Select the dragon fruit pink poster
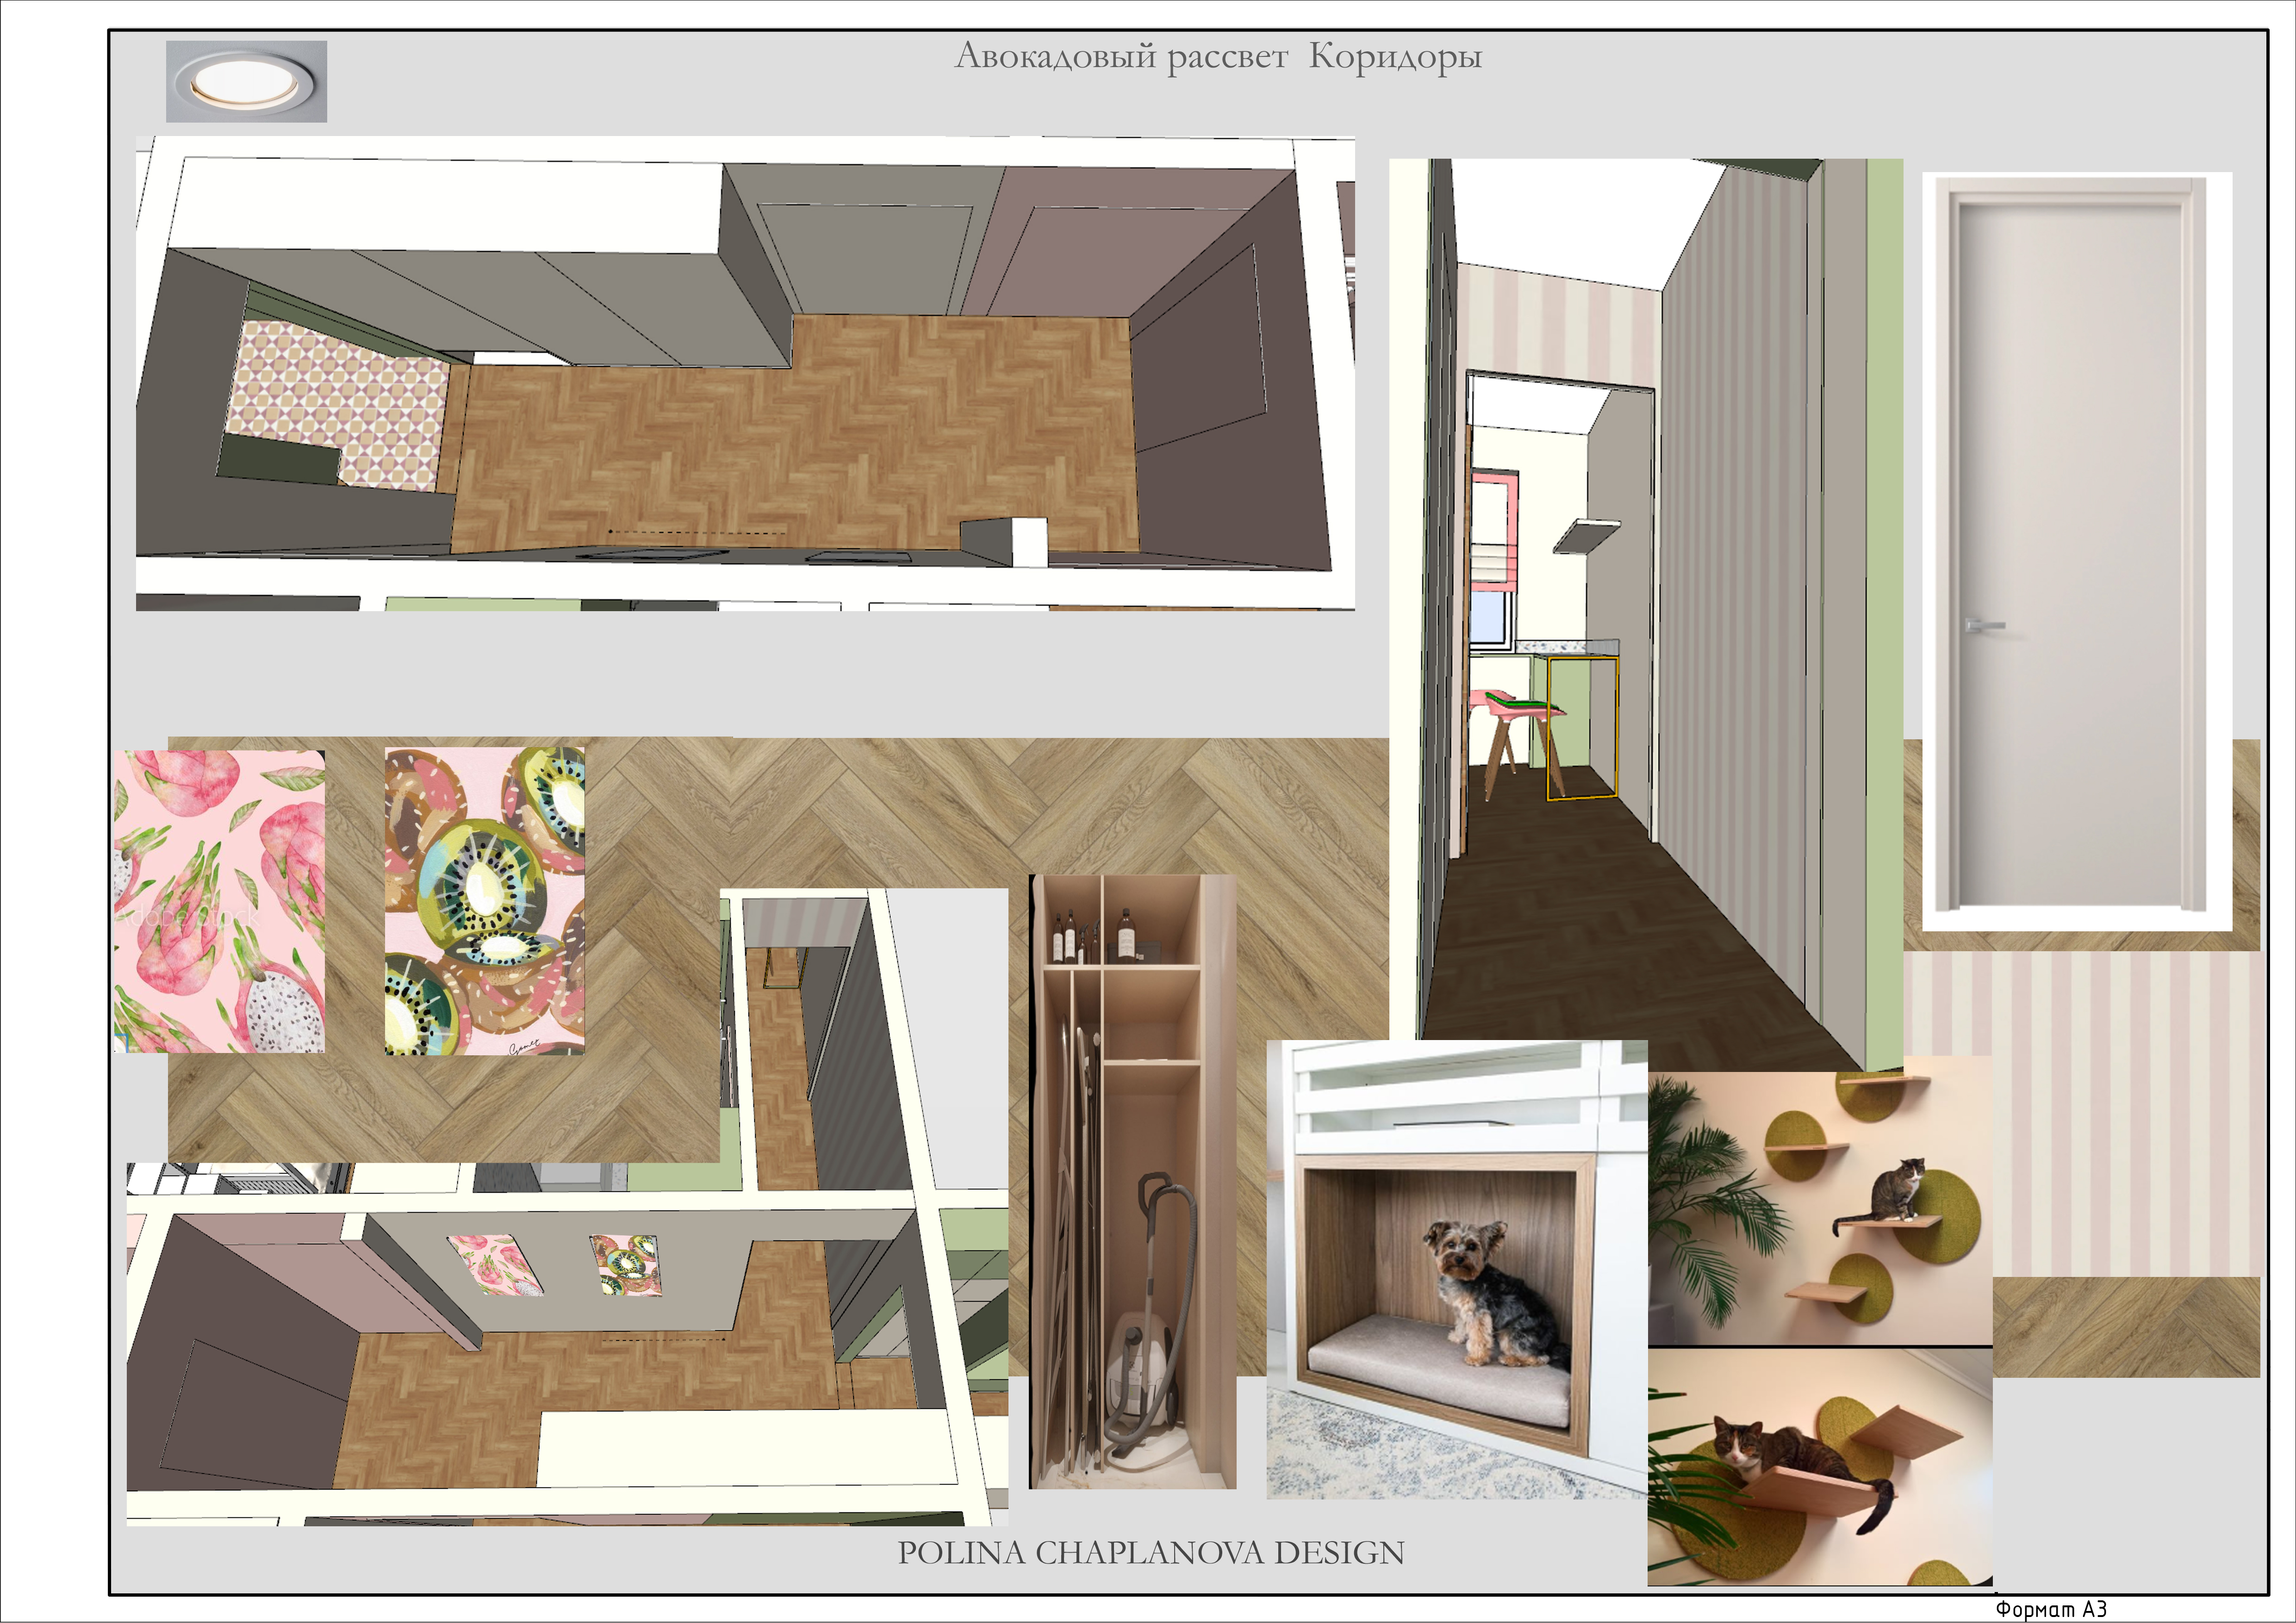The height and width of the screenshot is (1623, 2296). click(x=219, y=901)
